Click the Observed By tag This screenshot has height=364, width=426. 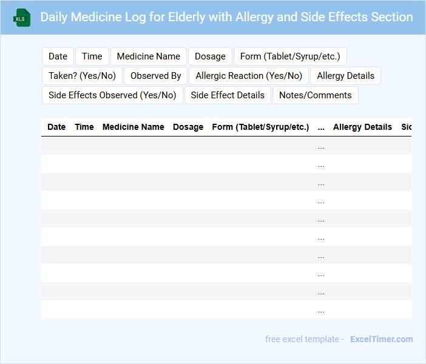point(156,76)
